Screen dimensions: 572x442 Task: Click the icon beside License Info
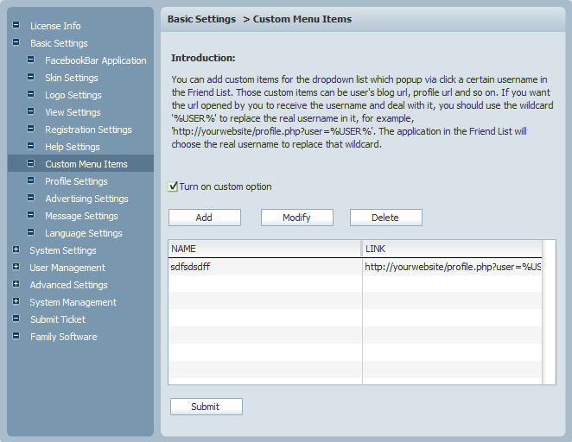click(x=16, y=25)
